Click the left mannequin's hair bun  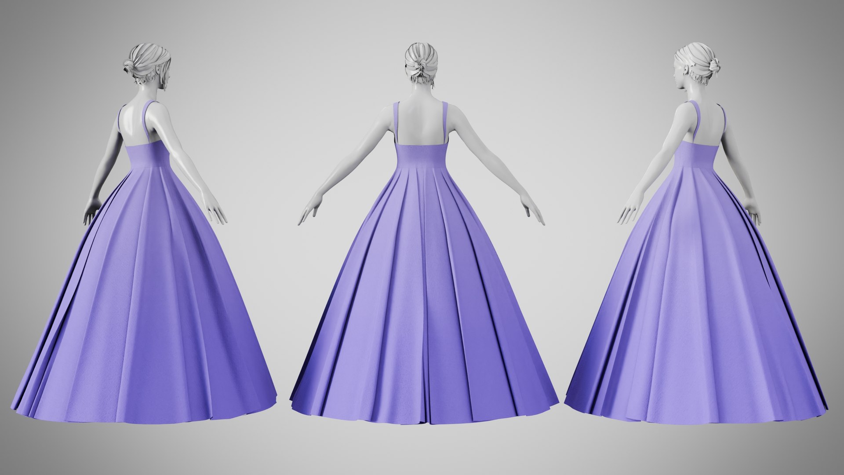tap(128, 66)
